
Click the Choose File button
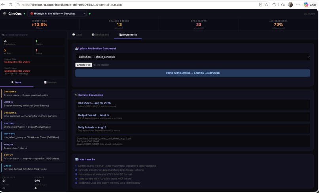point(84,65)
